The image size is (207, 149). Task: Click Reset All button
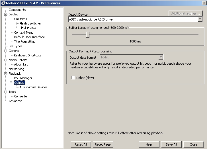pos(81,144)
